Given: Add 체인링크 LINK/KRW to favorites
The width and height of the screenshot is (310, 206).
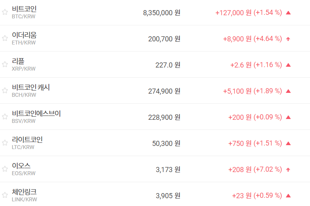Looking at the screenshot, I should click(5, 195).
